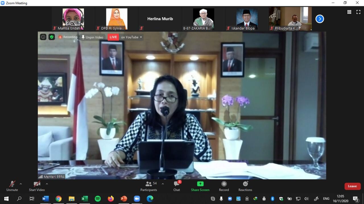
Task: Open Task View on taskbar
Action: [x=32, y=199]
